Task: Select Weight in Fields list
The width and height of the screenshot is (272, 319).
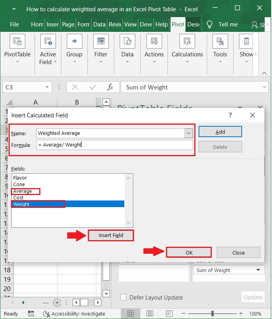Action: [x=68, y=204]
